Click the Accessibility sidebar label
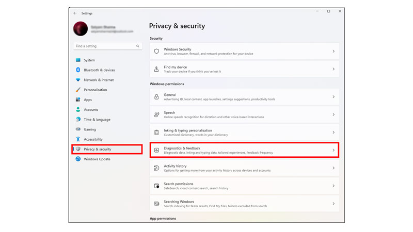The image size is (413, 232). coord(93,139)
